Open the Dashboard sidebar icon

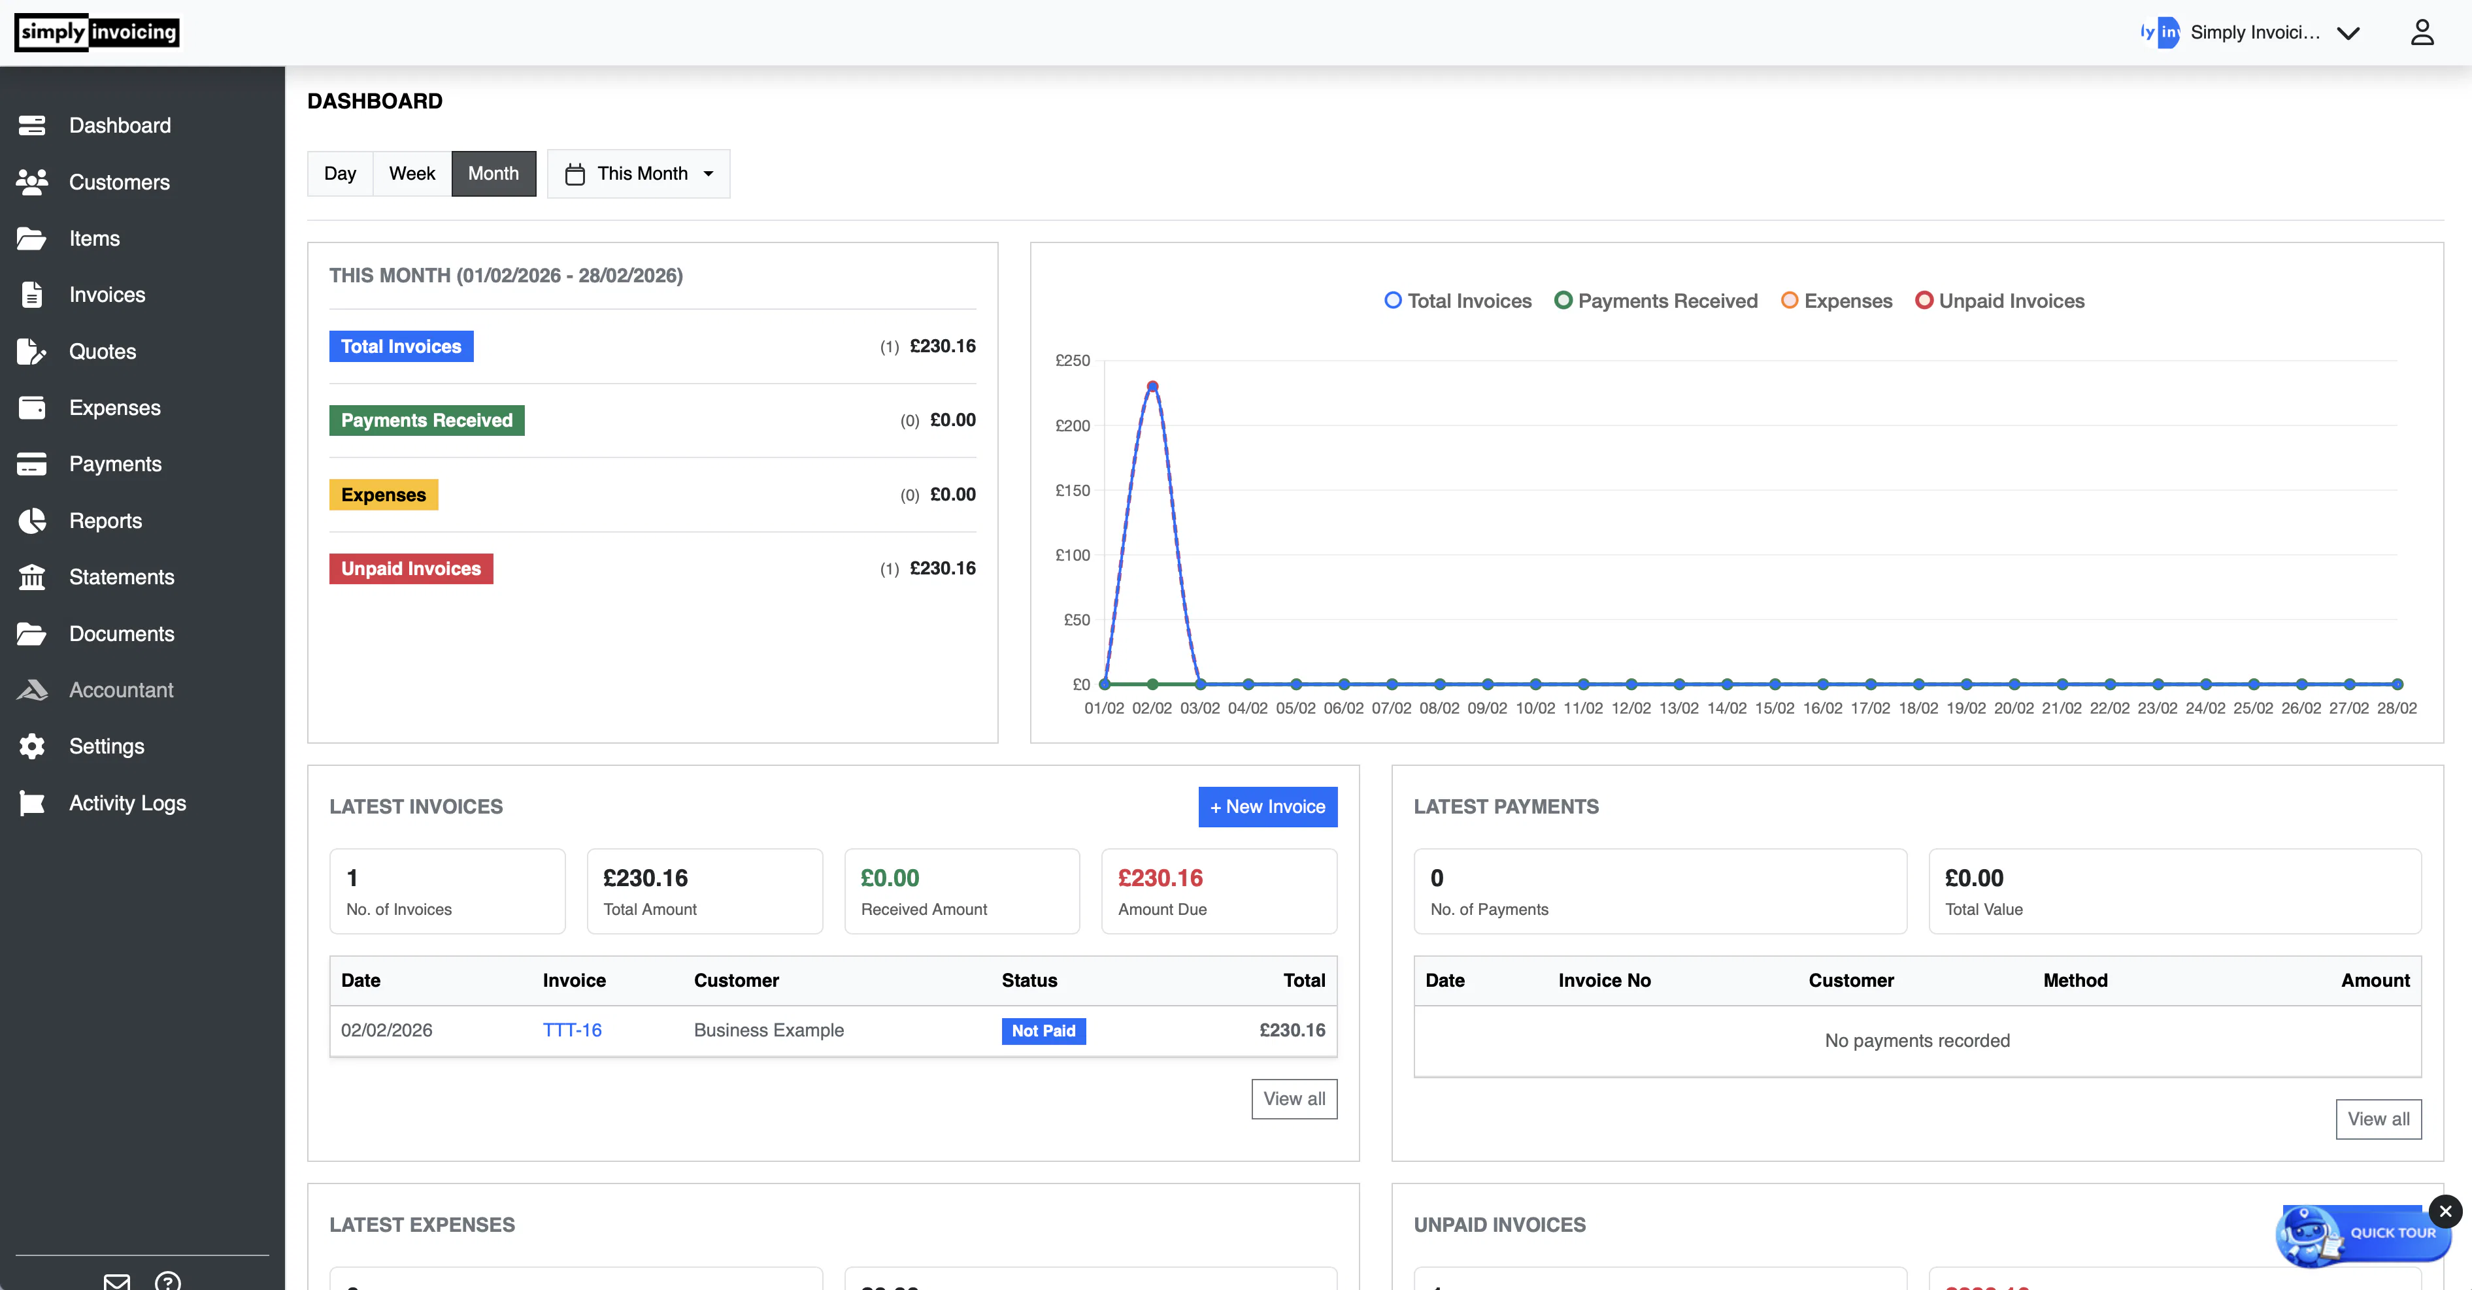31,125
